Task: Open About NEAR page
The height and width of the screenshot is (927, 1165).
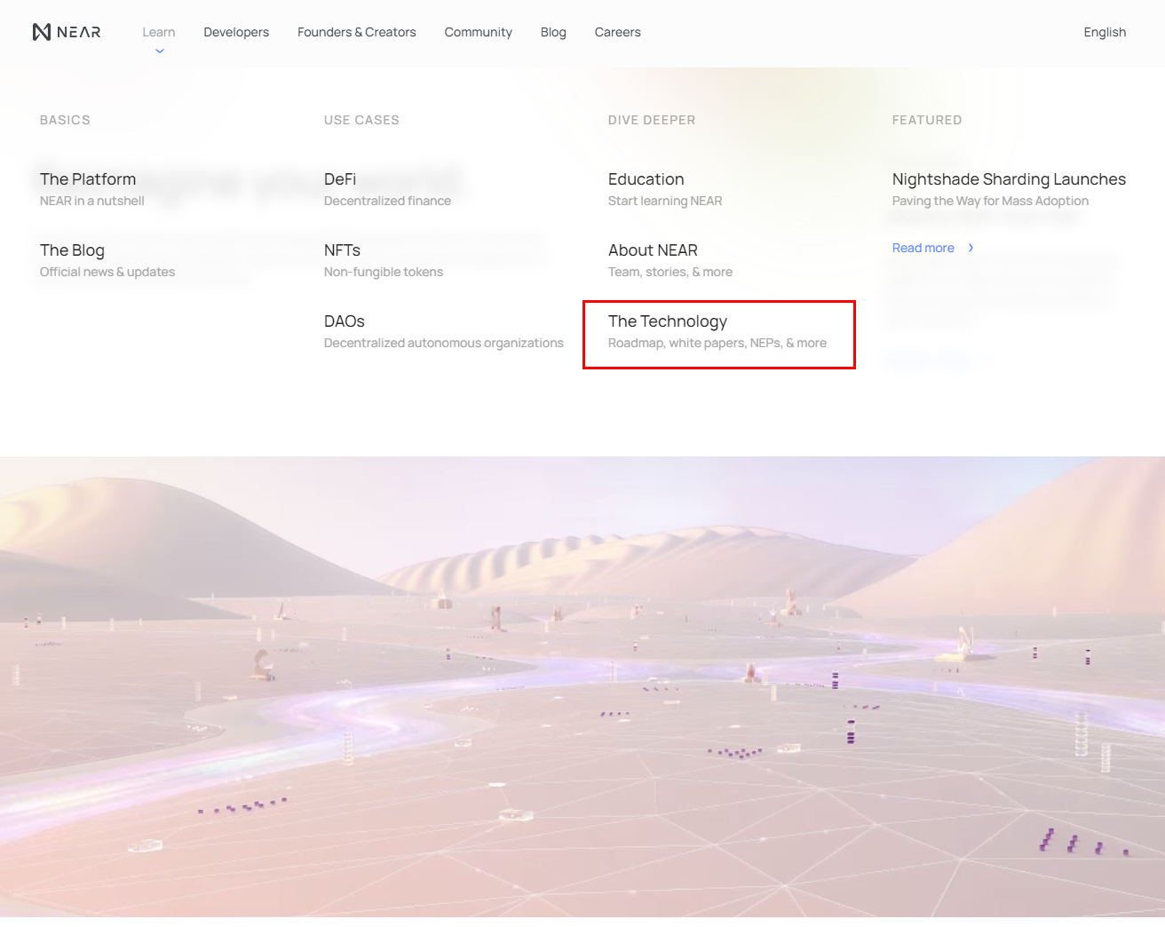Action: coord(653,250)
